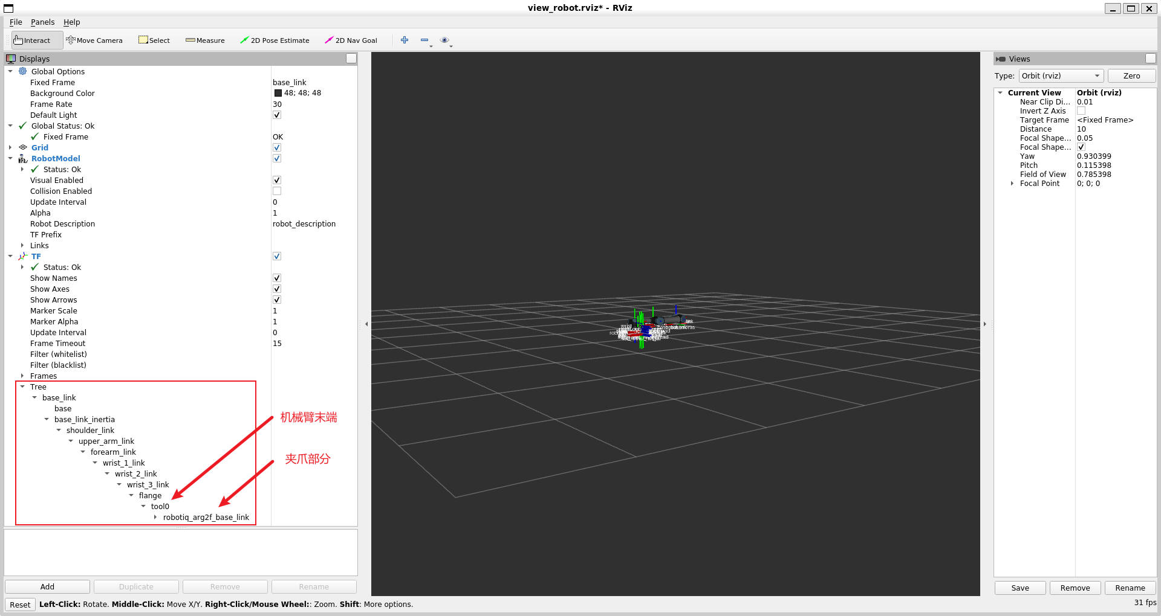
Task: Click the Global Status green checkmark icon
Action: tap(23, 126)
